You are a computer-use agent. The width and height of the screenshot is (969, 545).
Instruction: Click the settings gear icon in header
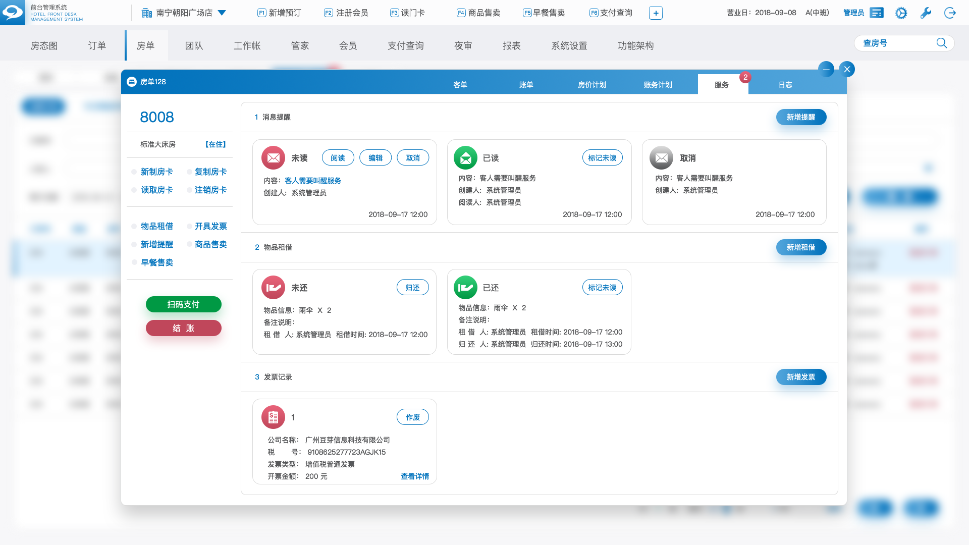pyautogui.click(x=901, y=13)
